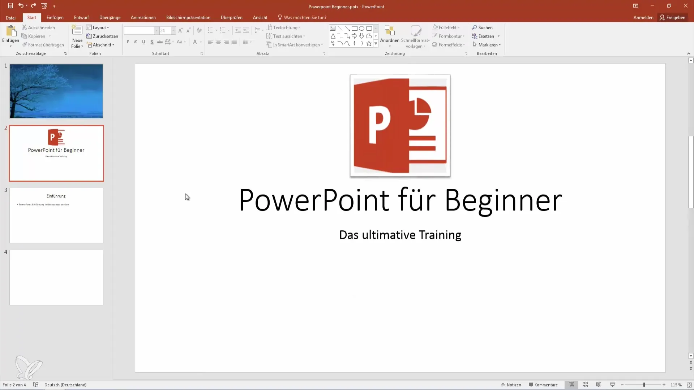Viewport: 694px width, 390px height.
Task: Select the star shape in gallery
Action: 369,43
